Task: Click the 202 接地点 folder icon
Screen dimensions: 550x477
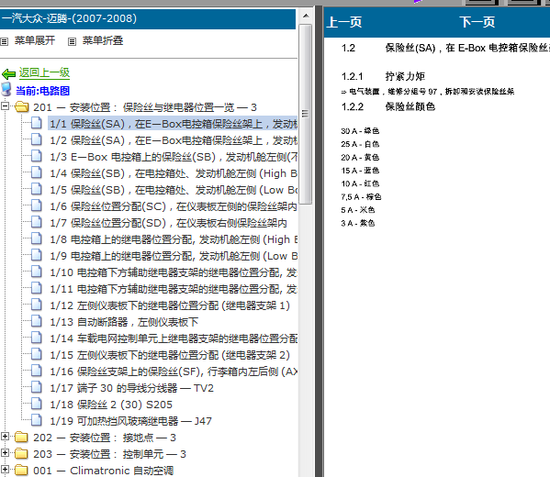Action: pyautogui.click(x=22, y=437)
